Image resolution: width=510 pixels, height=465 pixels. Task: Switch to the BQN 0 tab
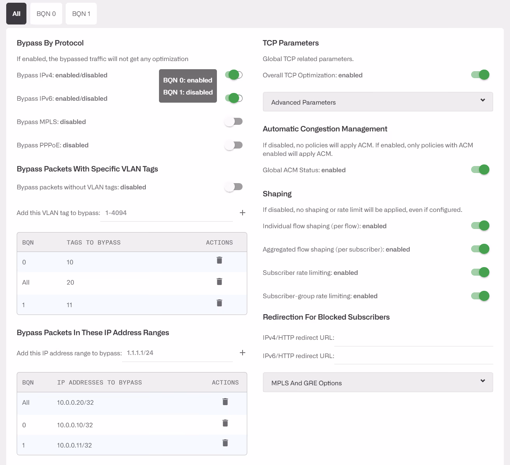click(x=46, y=14)
